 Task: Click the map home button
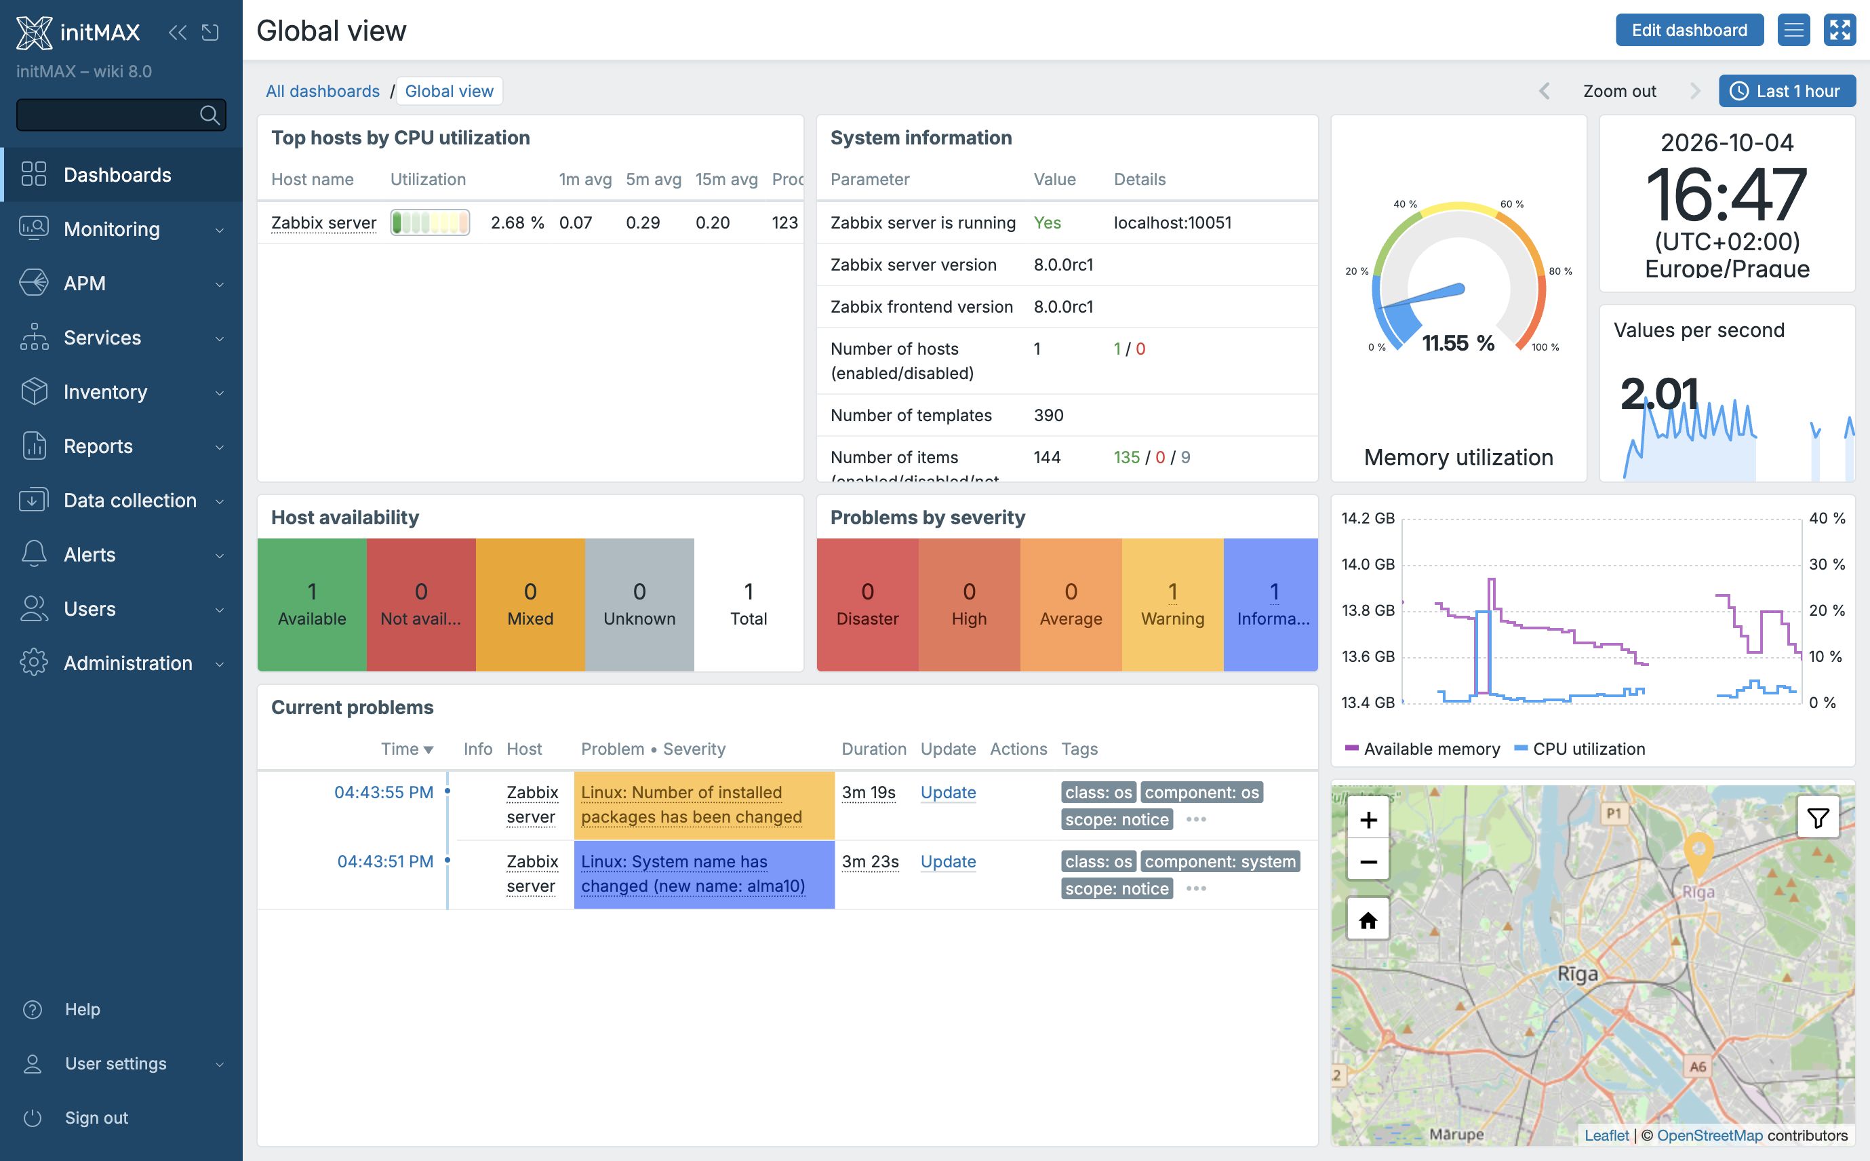[1368, 920]
